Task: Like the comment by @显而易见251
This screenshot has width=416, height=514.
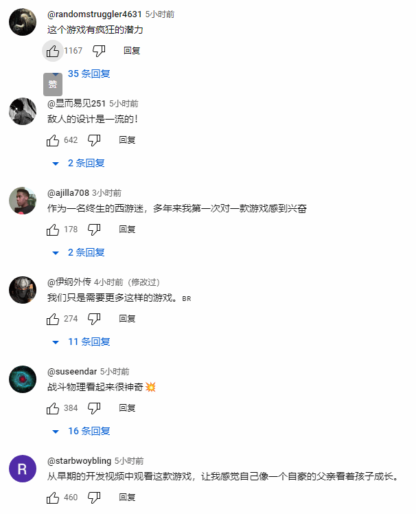Action: [x=53, y=140]
